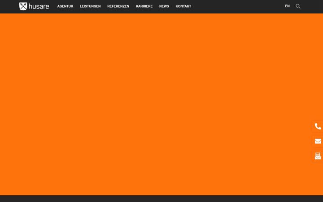Open the search magnifier icon
The width and height of the screenshot is (323, 202).
click(298, 6)
